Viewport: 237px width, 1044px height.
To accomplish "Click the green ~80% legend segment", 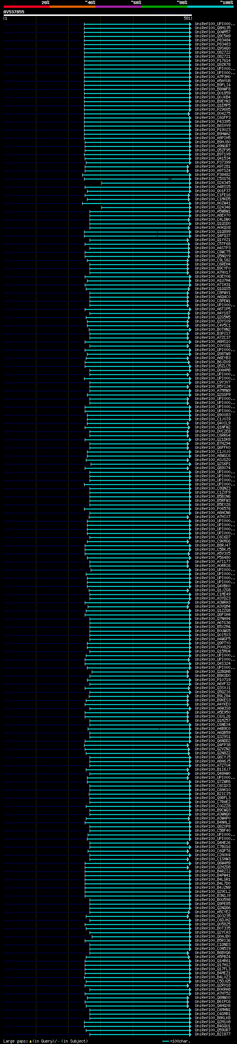I will point(164,7).
